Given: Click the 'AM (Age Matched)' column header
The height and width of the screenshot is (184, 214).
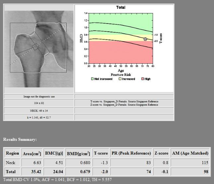Looking at the screenshot, I should (x=190, y=153).
